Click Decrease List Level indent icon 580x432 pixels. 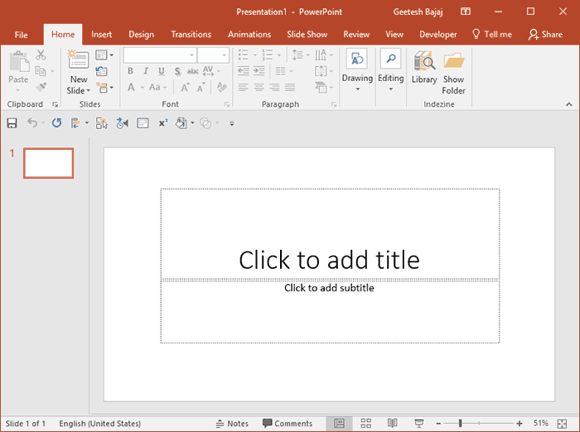[243, 70]
